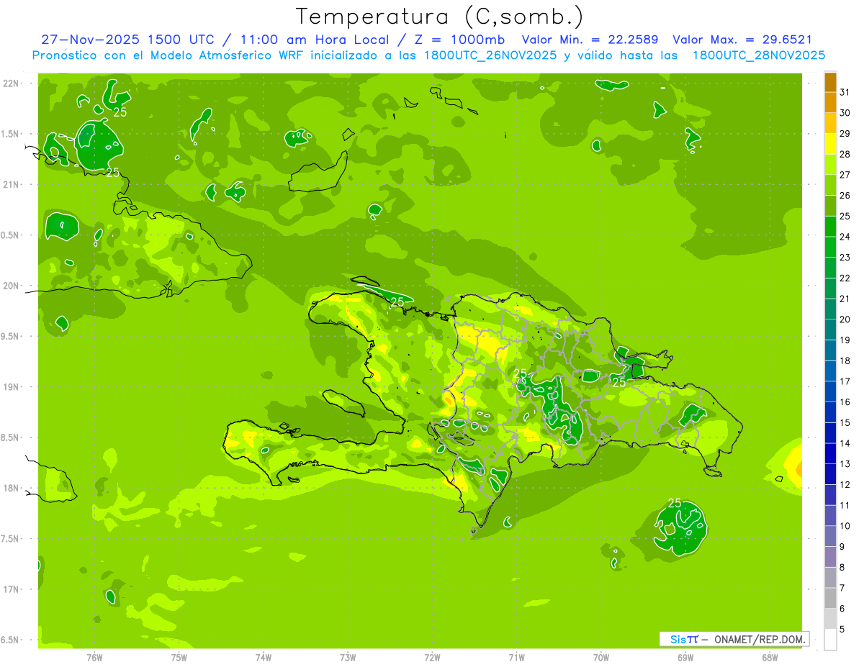
Task: Click the 1800UTC_28NOV2025 valid-until time text
Action: coord(753,55)
